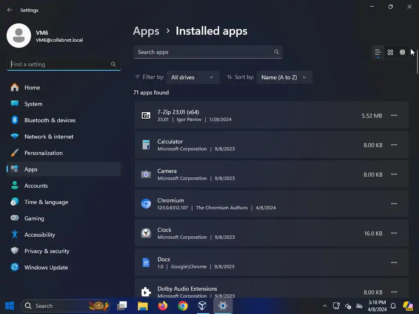Click the VM6 user avatar
Image resolution: width=419 pixels, height=314 pixels.
point(19,36)
